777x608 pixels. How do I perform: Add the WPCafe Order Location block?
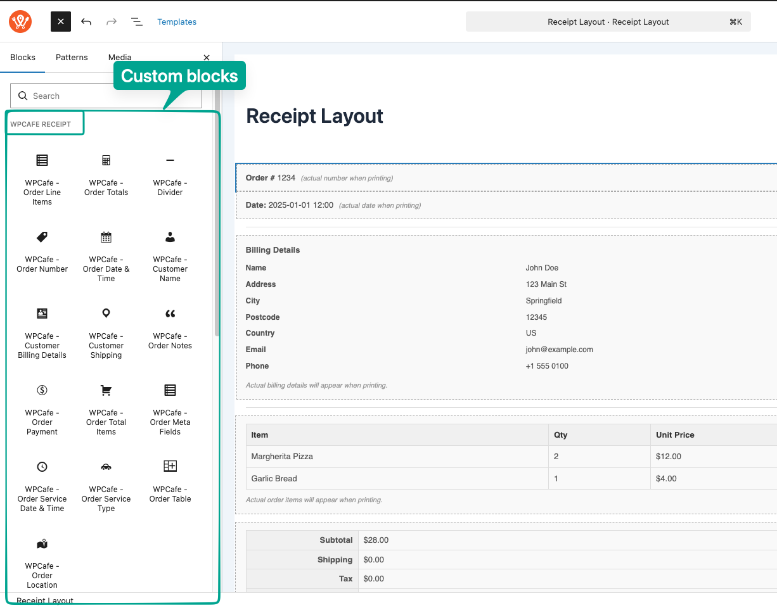pos(42,562)
